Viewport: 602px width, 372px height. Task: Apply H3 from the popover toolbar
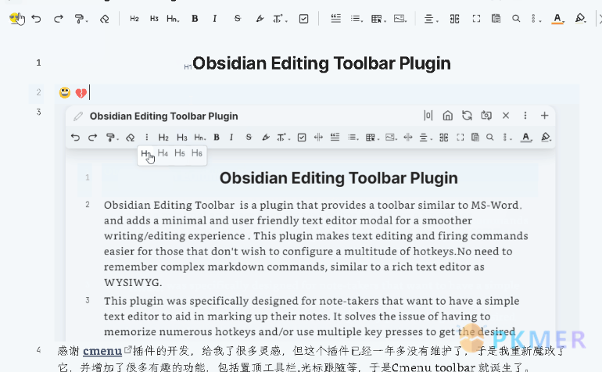tap(182, 138)
